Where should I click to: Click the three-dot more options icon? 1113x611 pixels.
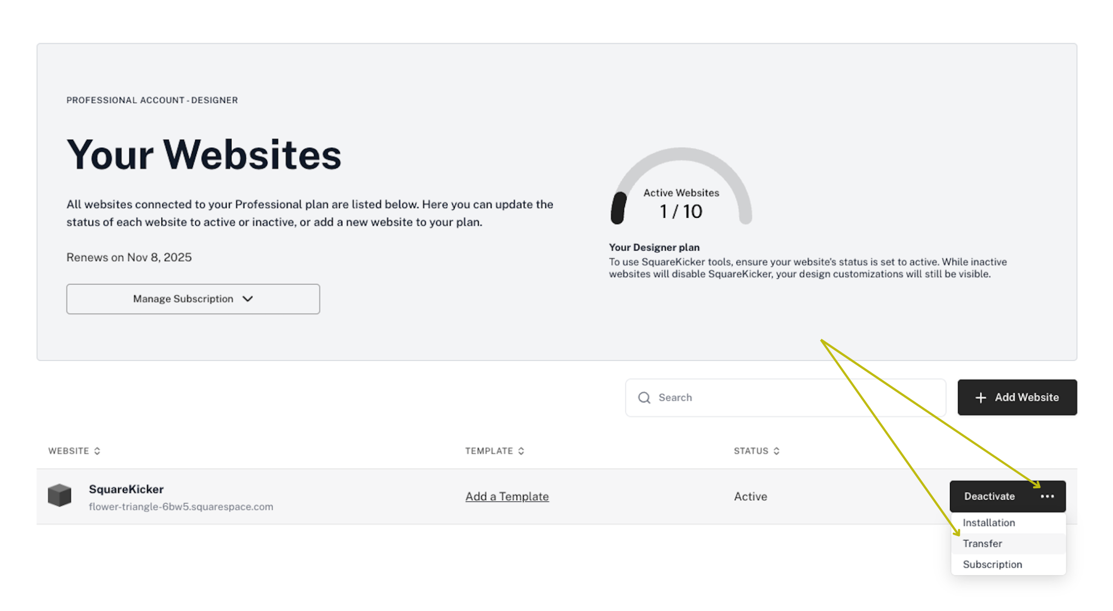click(1048, 496)
